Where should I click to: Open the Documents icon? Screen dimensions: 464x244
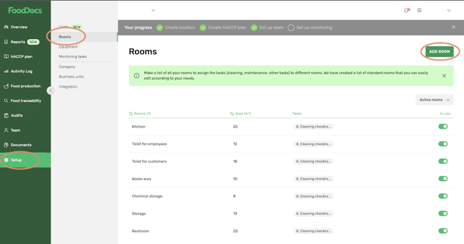click(6, 145)
